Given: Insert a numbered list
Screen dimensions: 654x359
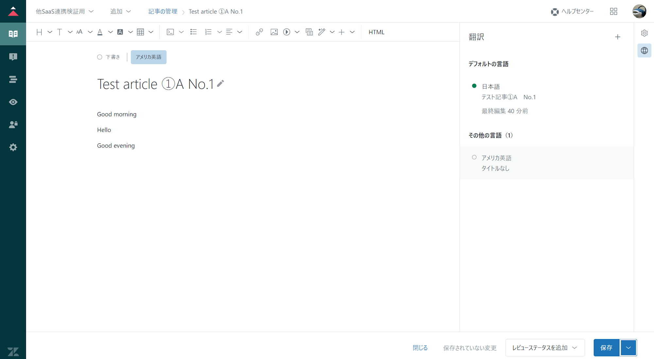Looking at the screenshot, I should pos(208,32).
